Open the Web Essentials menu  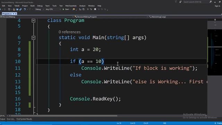pyautogui.click(x=71, y=6)
